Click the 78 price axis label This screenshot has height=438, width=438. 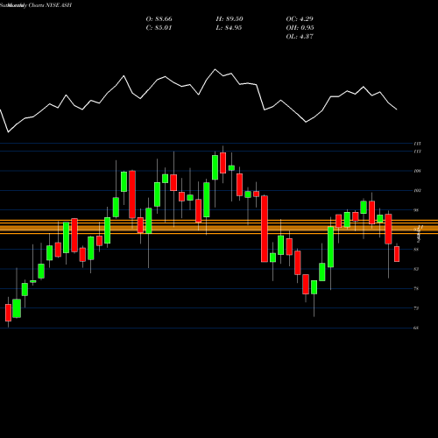click(x=416, y=288)
